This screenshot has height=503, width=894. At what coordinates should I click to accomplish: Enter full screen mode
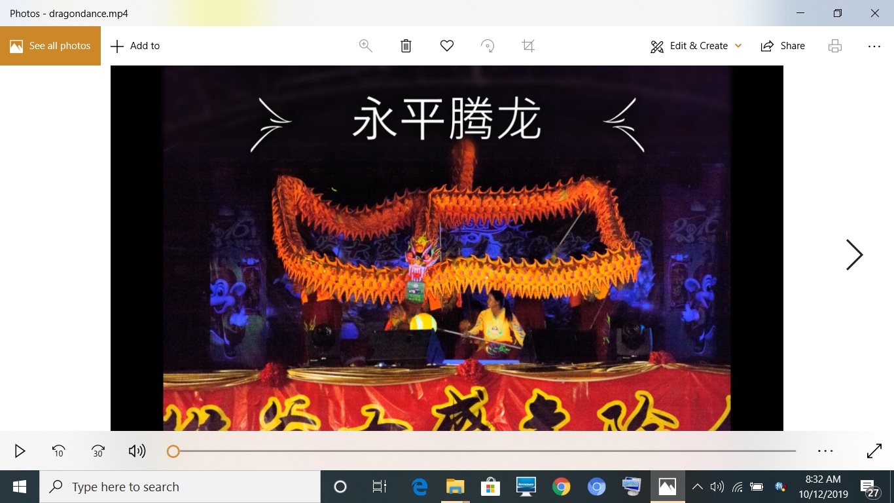(x=874, y=451)
